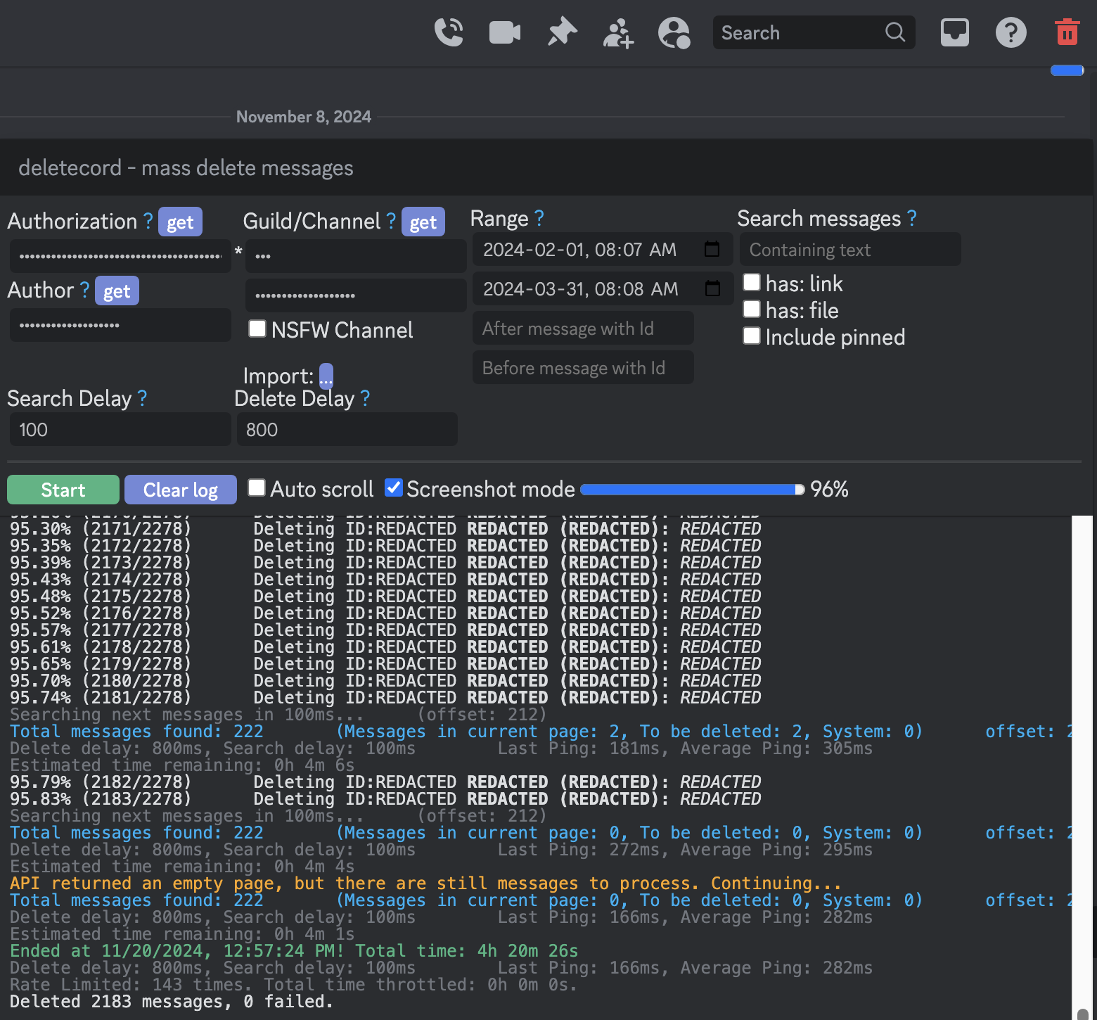Click 'Deleted 2183 messages, 0 failed.' line
The image size is (1097, 1020).
pos(172,1002)
